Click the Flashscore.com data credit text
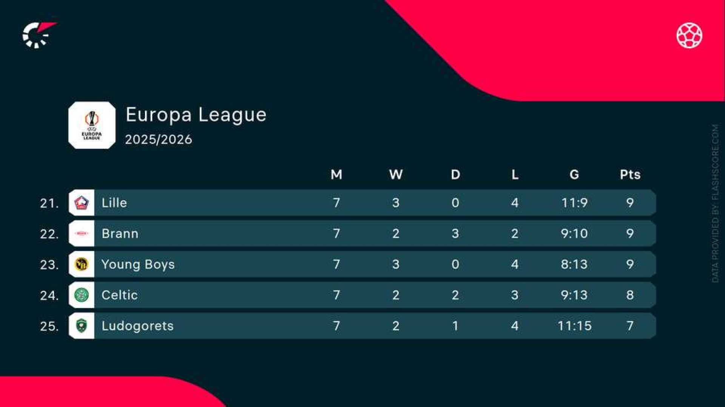This screenshot has width=725, height=407. (715, 204)
